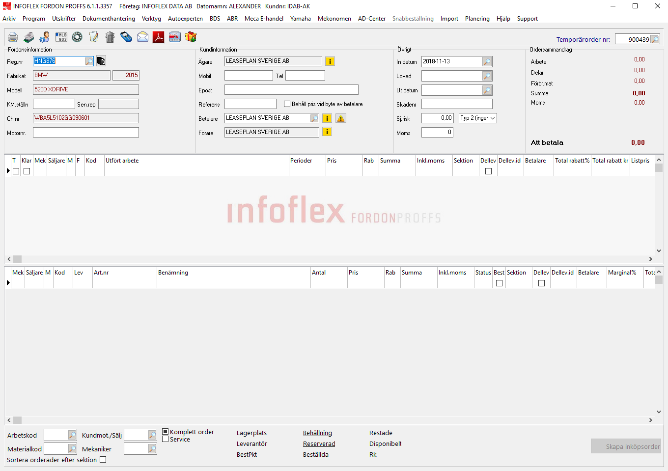Click into the Motornr. input field
The width and height of the screenshot is (668, 471).
point(86,133)
